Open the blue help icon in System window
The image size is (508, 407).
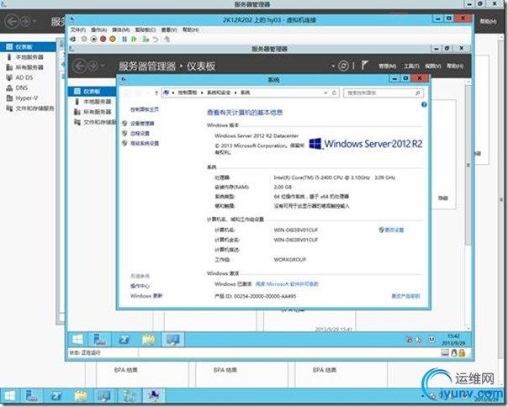424,104
